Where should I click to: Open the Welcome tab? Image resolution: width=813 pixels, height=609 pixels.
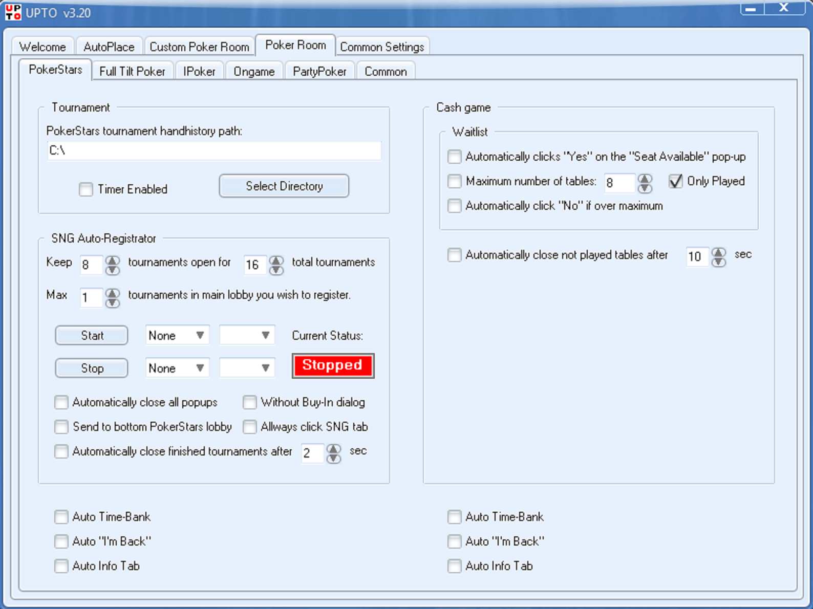tap(43, 47)
